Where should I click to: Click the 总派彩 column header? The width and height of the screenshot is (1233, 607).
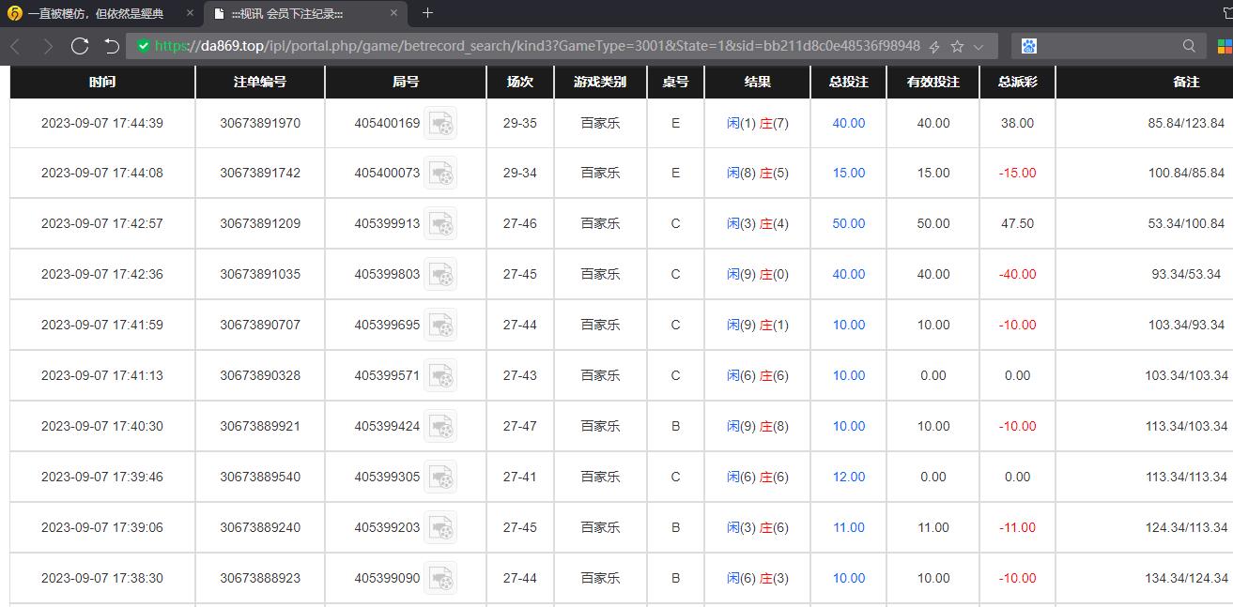(x=1017, y=82)
